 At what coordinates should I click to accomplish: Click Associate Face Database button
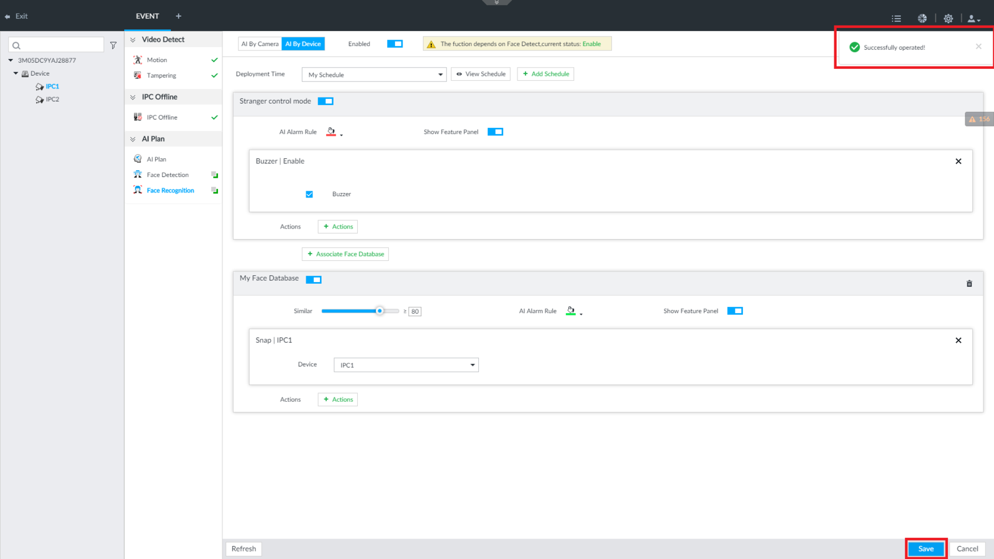[345, 254]
